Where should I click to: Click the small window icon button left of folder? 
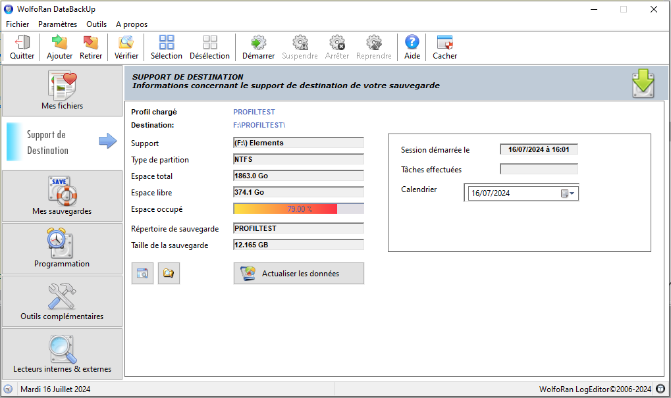142,273
